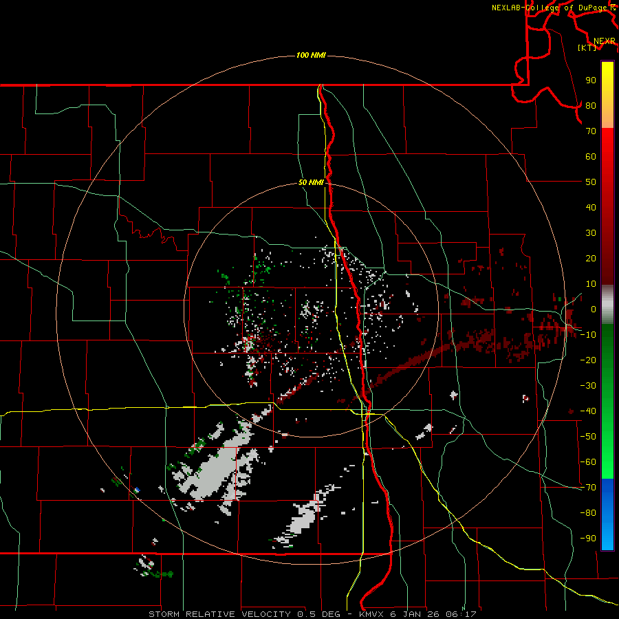Click the 20 value on the color scale
This screenshot has height=619, width=619.
tap(591, 258)
